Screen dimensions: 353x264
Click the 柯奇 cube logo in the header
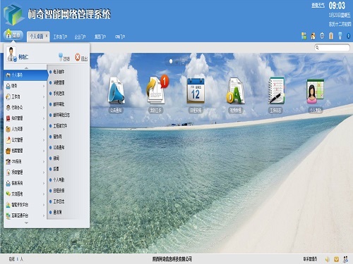pyautogui.click(x=13, y=15)
